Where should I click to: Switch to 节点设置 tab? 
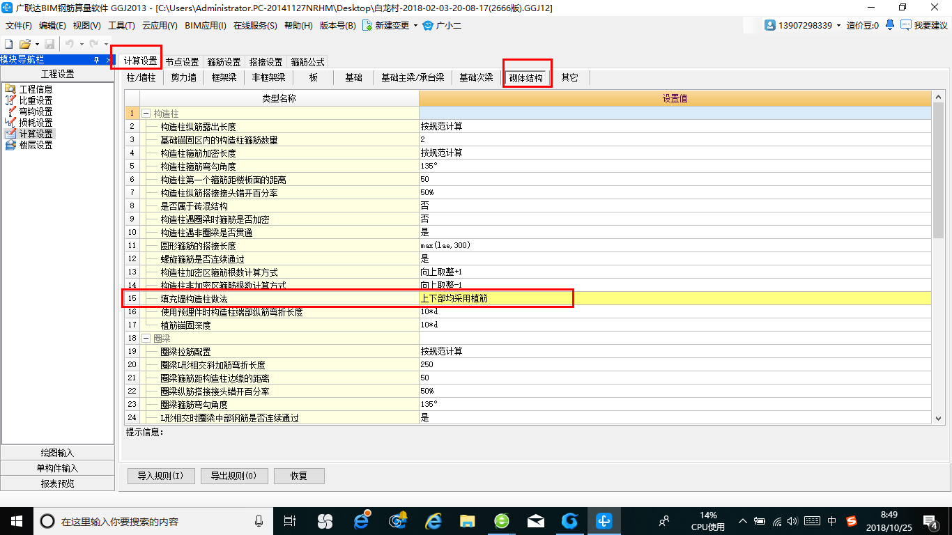(182, 62)
